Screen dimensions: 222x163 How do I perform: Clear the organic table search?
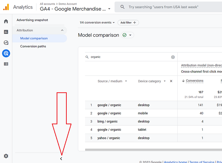point(173,57)
